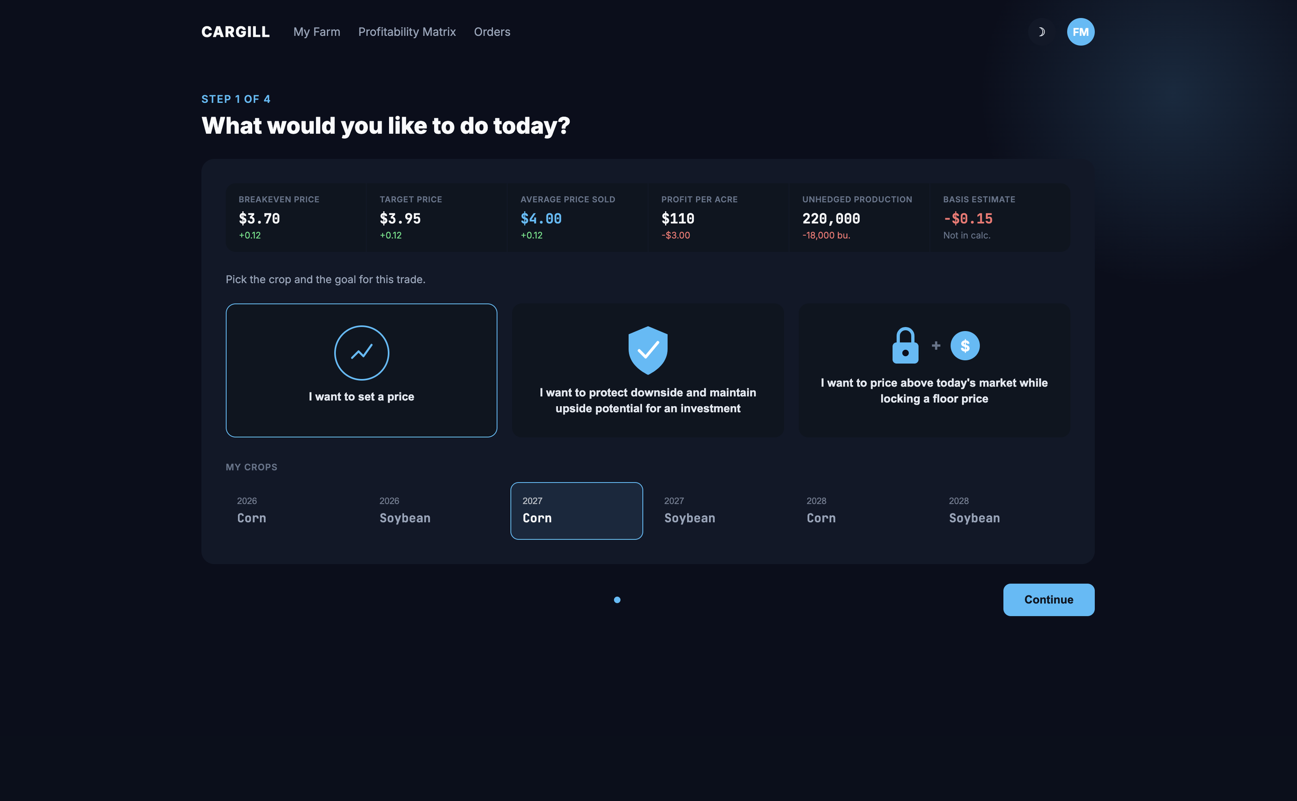Click the 'MY CROPS' section label
The image size is (1297, 801).
coord(251,467)
